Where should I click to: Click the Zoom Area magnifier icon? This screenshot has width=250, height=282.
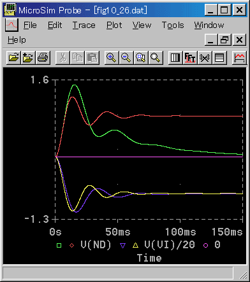tap(141, 57)
